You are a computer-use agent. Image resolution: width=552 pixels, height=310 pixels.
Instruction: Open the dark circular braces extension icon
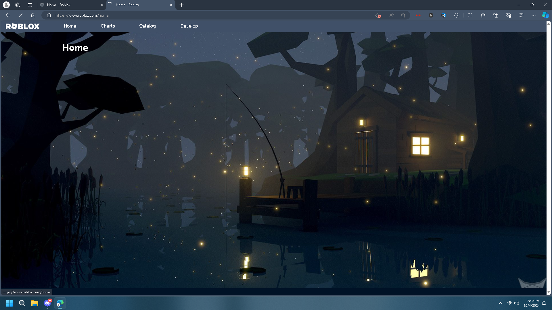click(x=431, y=15)
